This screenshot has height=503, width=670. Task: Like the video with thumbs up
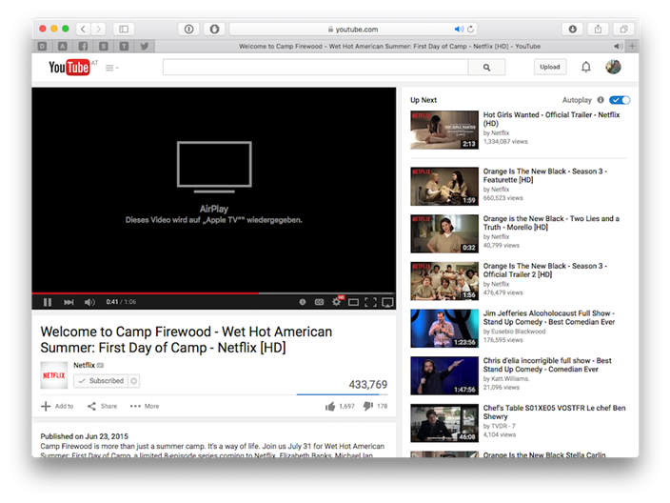pos(340,406)
